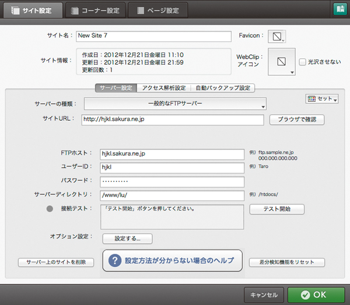Click the 作成日 text in site info
The height and width of the screenshot is (305, 350).
pyautogui.click(x=132, y=55)
